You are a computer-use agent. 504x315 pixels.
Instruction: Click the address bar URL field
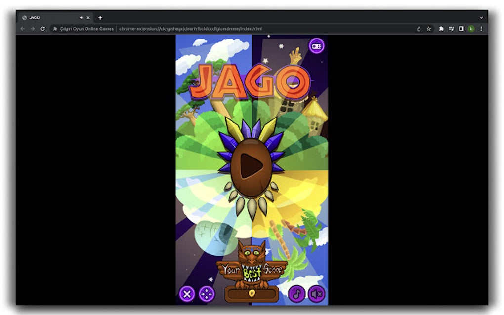198,29
